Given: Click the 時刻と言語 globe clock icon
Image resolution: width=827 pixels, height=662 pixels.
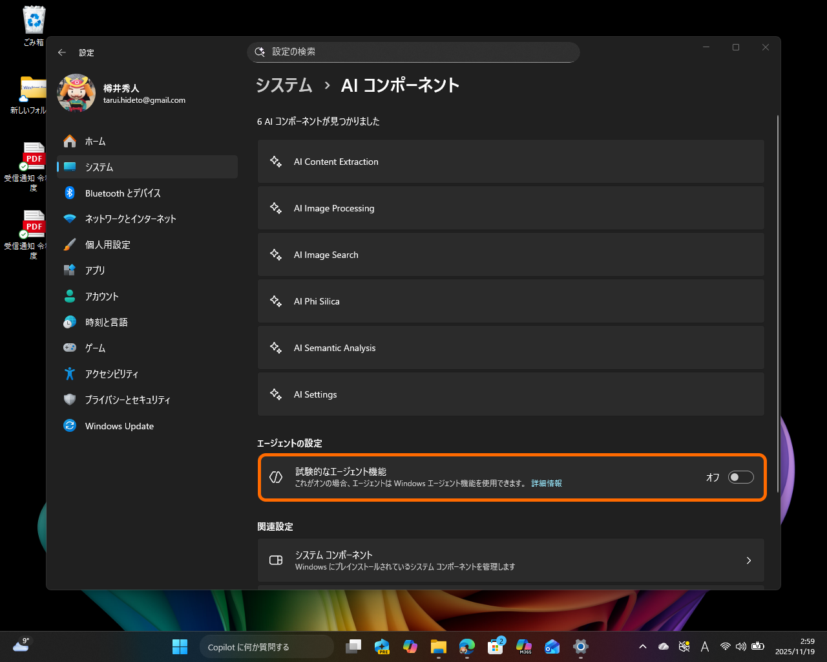Looking at the screenshot, I should (x=70, y=322).
